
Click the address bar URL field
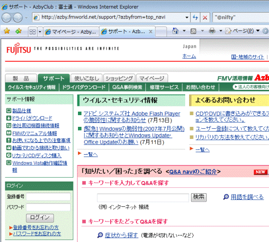tap(110, 17)
